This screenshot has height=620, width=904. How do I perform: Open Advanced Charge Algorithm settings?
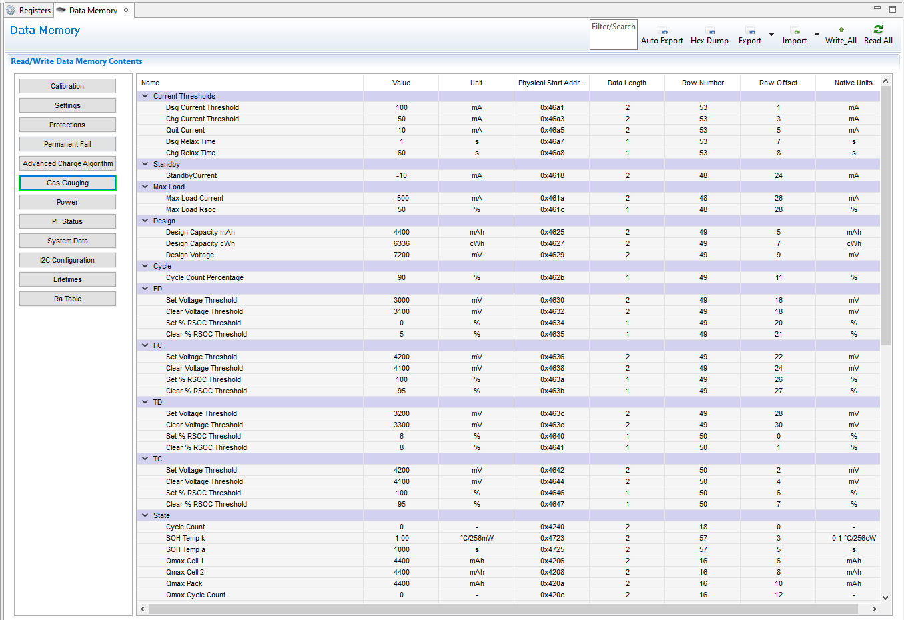[67, 163]
